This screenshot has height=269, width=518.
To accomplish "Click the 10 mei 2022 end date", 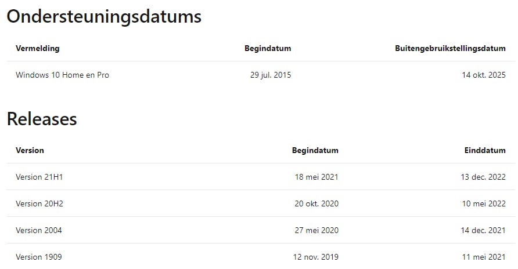I will click(x=482, y=203).
